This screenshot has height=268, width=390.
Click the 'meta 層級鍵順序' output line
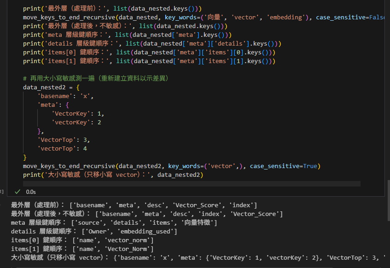pyautogui.click(x=114, y=222)
